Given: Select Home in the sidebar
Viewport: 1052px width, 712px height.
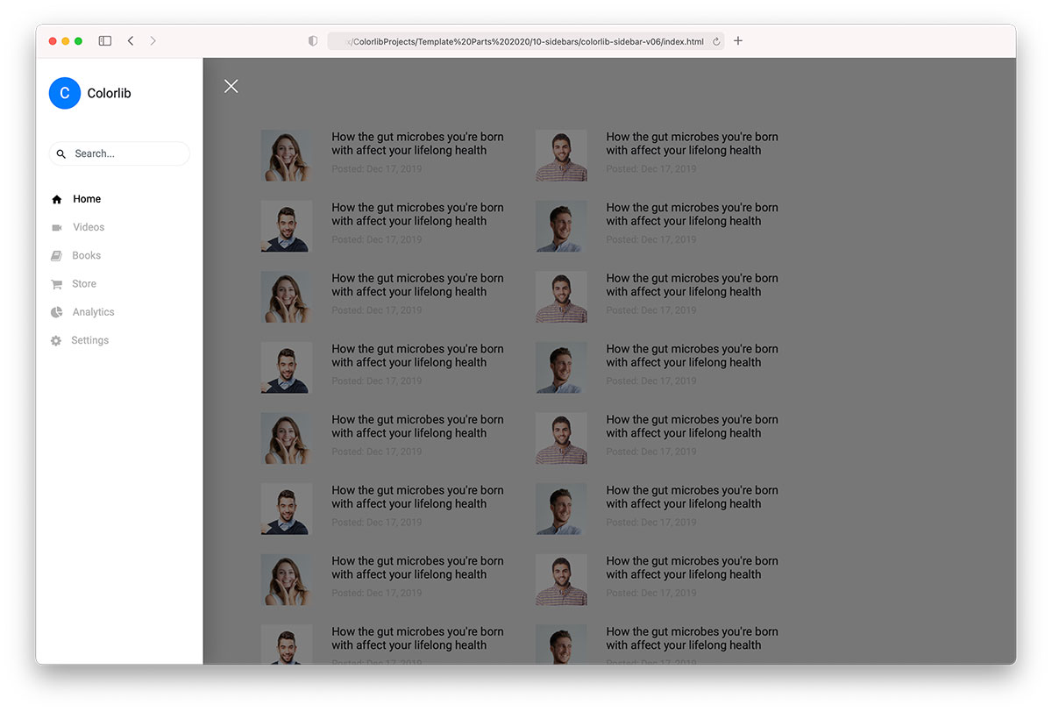Looking at the screenshot, I should [86, 199].
